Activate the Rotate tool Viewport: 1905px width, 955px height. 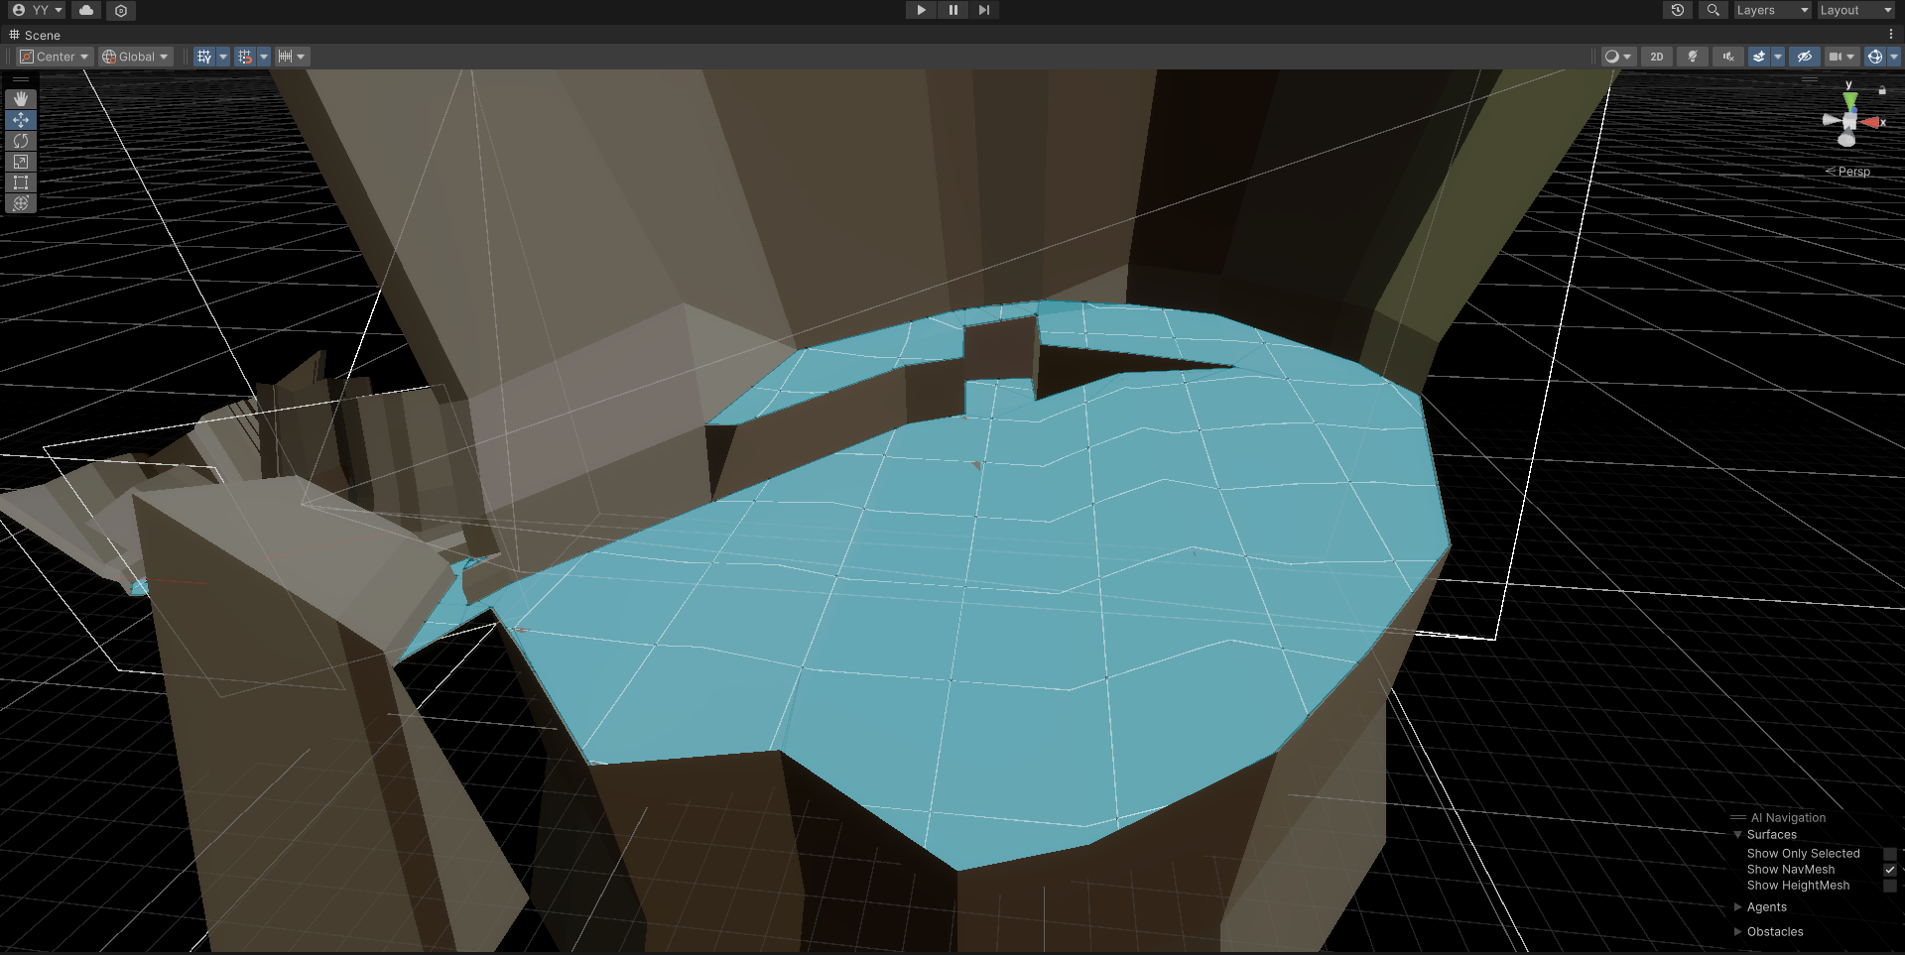tap(21, 141)
